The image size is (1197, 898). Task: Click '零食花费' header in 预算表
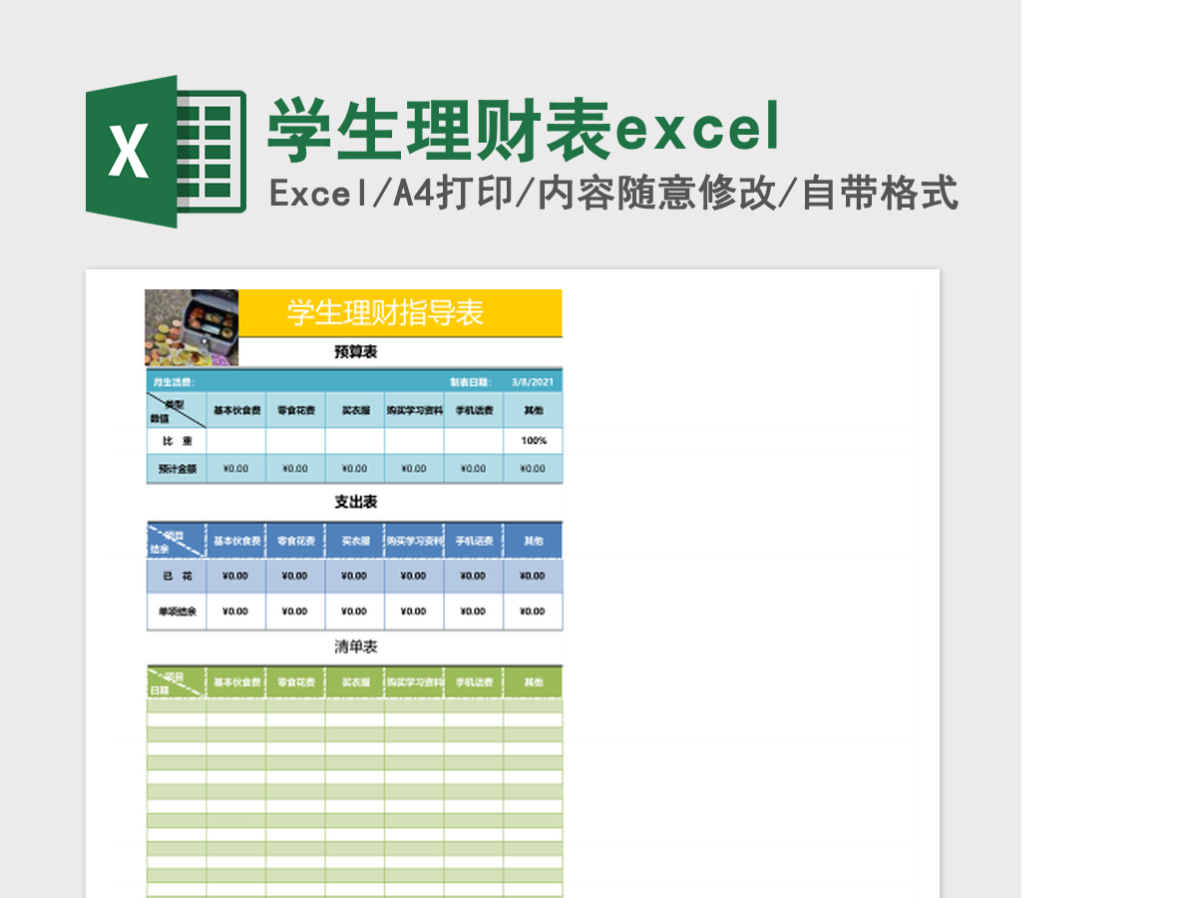tap(295, 410)
